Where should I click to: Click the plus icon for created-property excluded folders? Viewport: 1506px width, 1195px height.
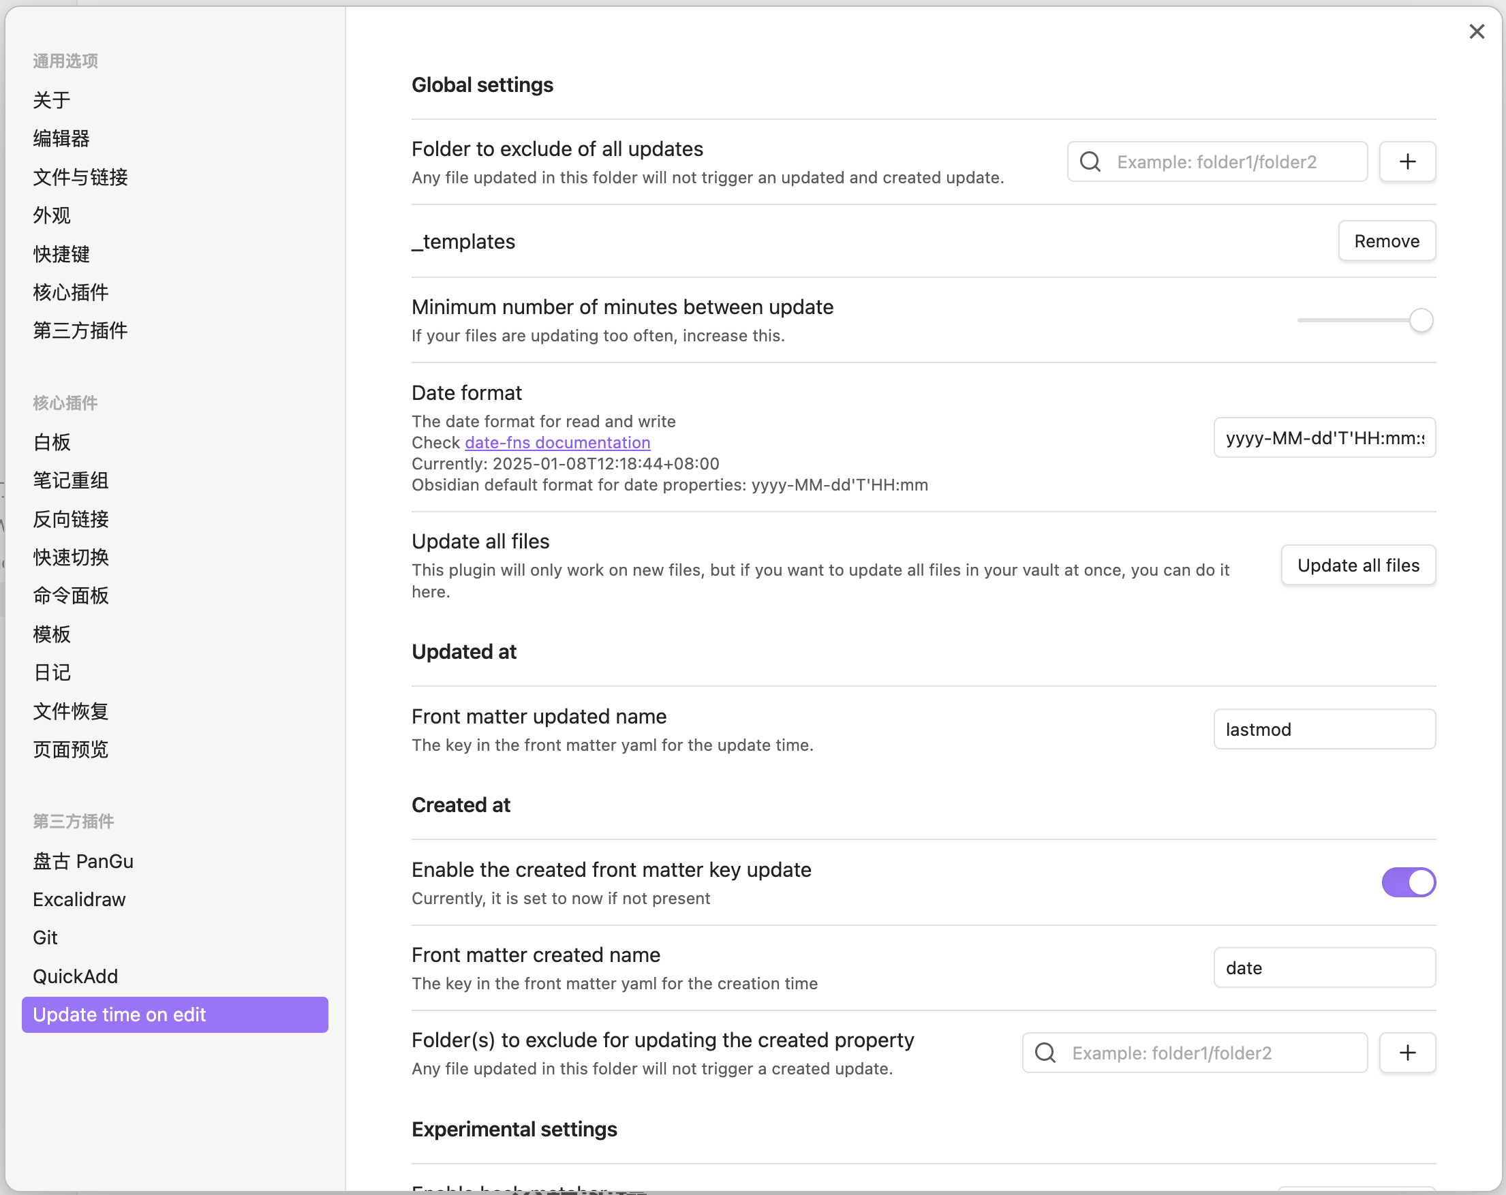pyautogui.click(x=1407, y=1053)
